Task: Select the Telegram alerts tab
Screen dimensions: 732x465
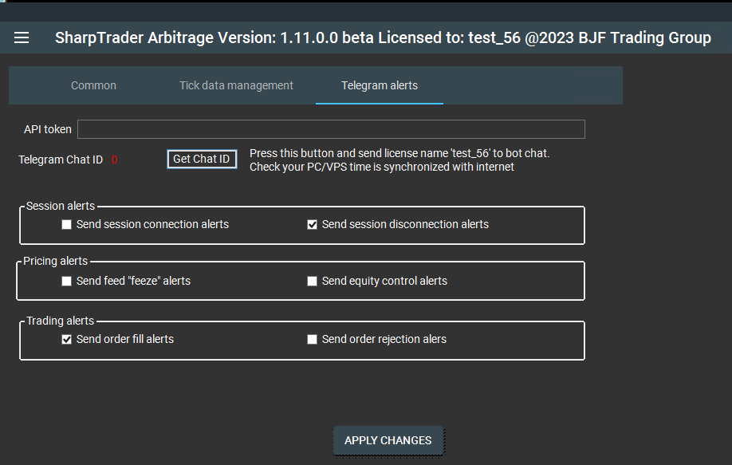Action: point(380,85)
